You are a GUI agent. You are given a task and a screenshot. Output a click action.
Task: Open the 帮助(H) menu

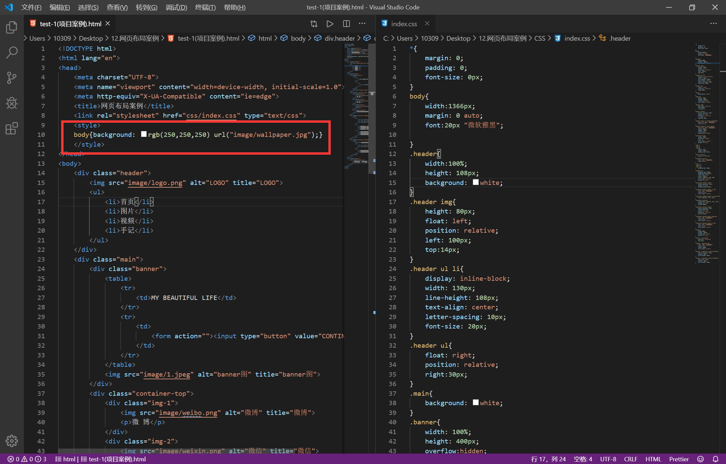[x=235, y=7]
